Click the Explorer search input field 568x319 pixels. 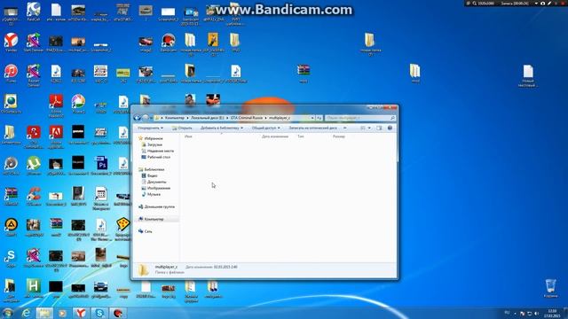click(359, 118)
